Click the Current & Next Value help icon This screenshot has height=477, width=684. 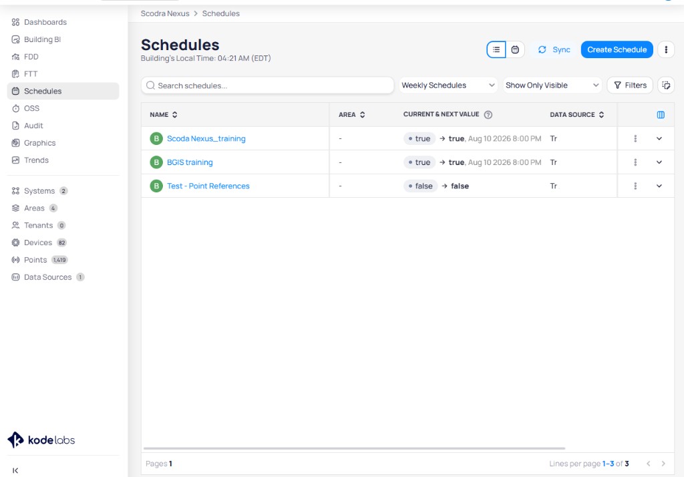coord(488,115)
